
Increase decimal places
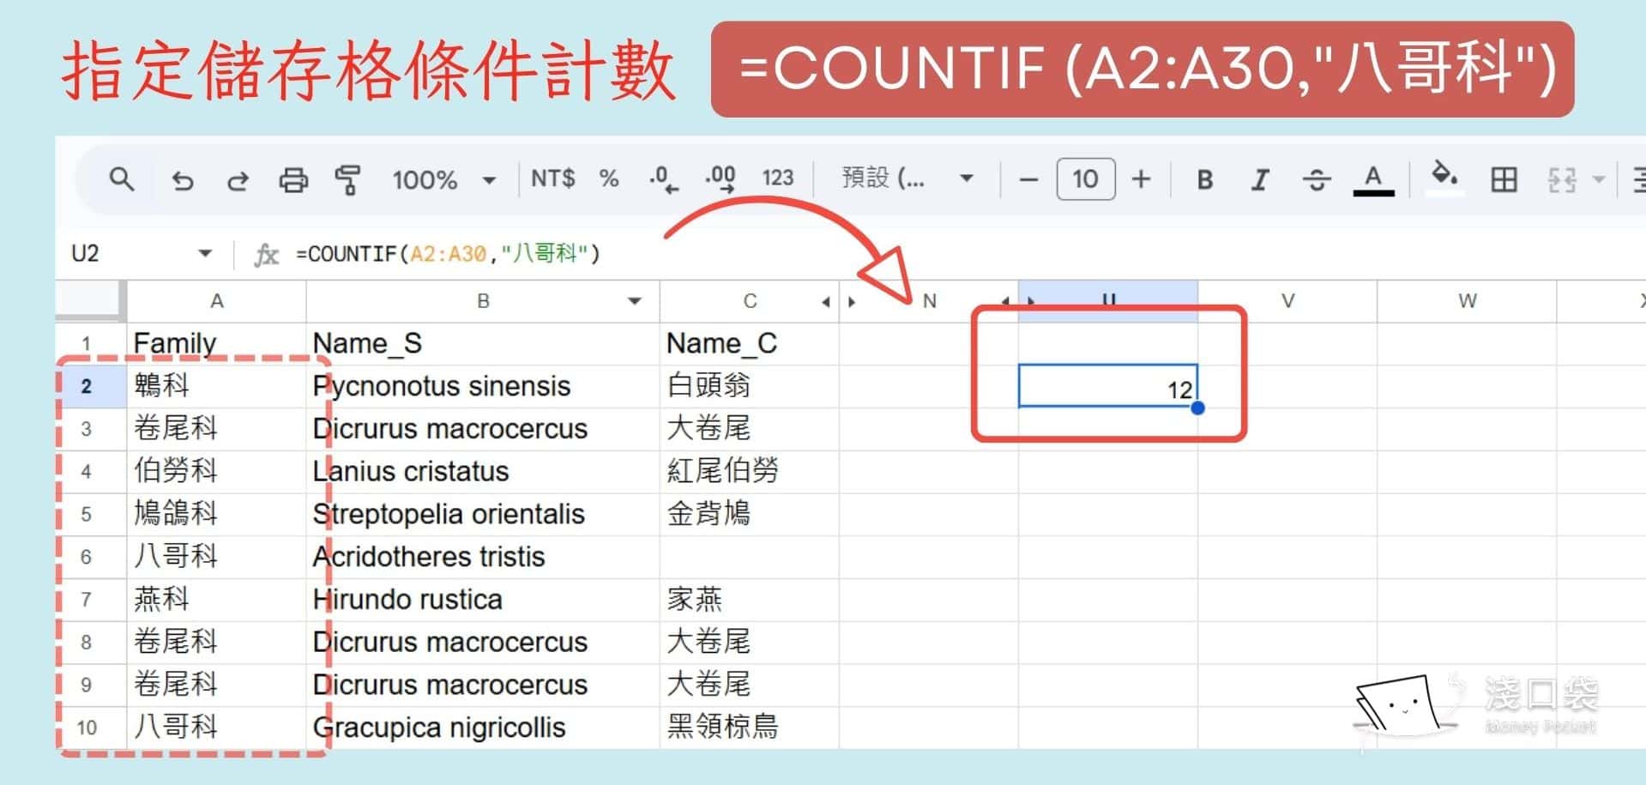point(721,178)
